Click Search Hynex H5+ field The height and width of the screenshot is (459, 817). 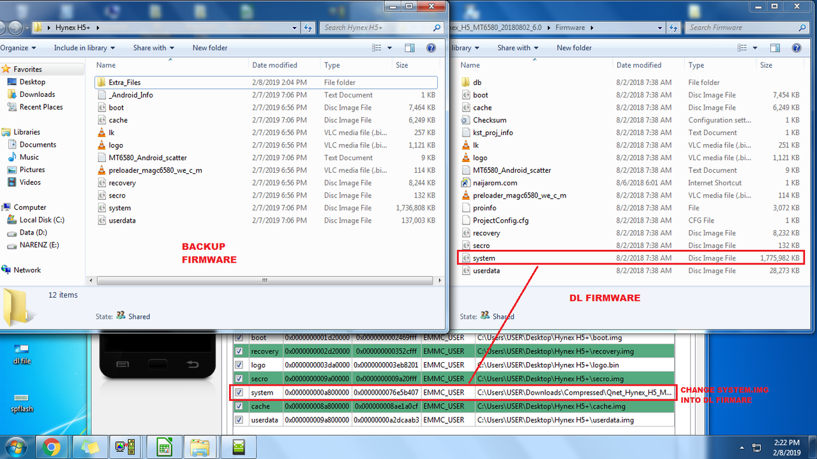pyautogui.click(x=382, y=27)
